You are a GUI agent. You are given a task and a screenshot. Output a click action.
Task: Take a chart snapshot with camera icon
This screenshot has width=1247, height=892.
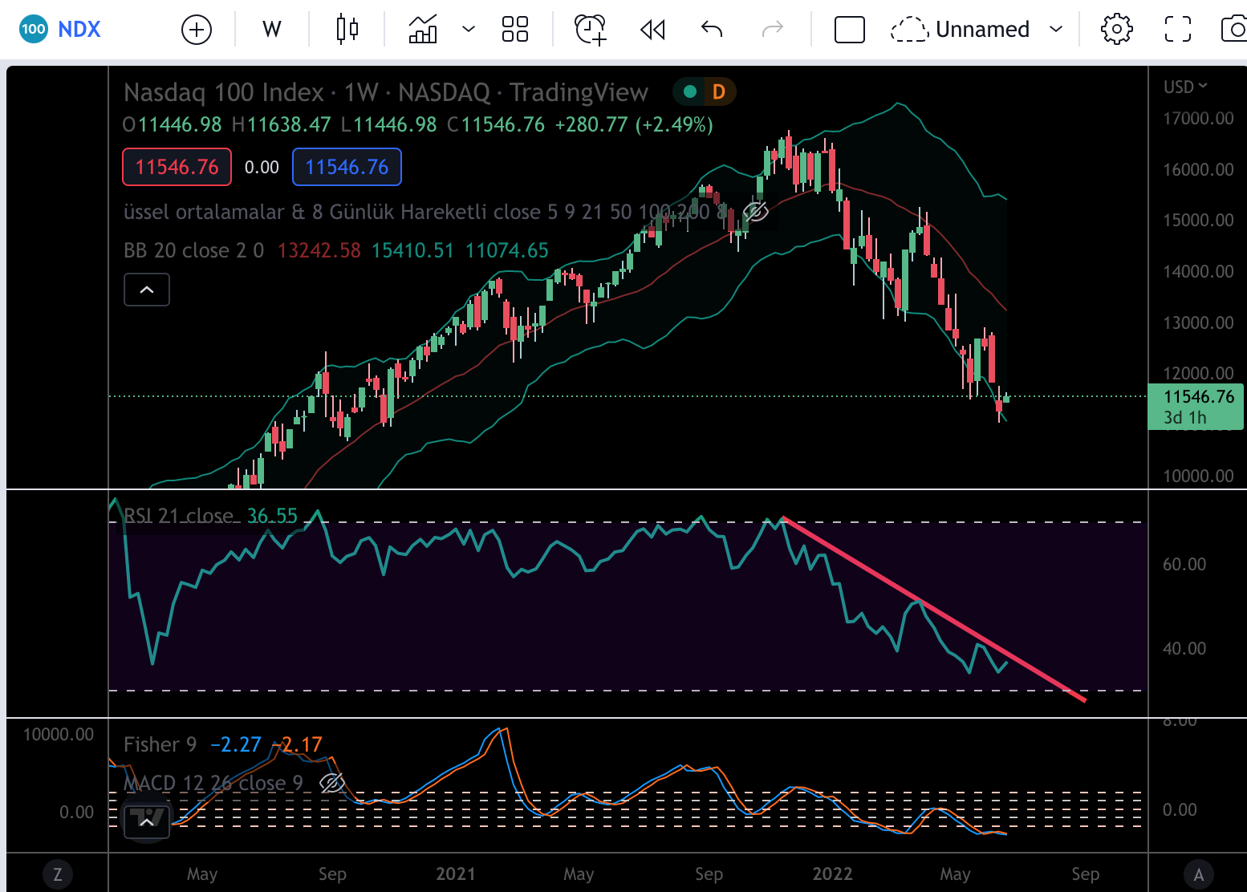(x=1234, y=30)
